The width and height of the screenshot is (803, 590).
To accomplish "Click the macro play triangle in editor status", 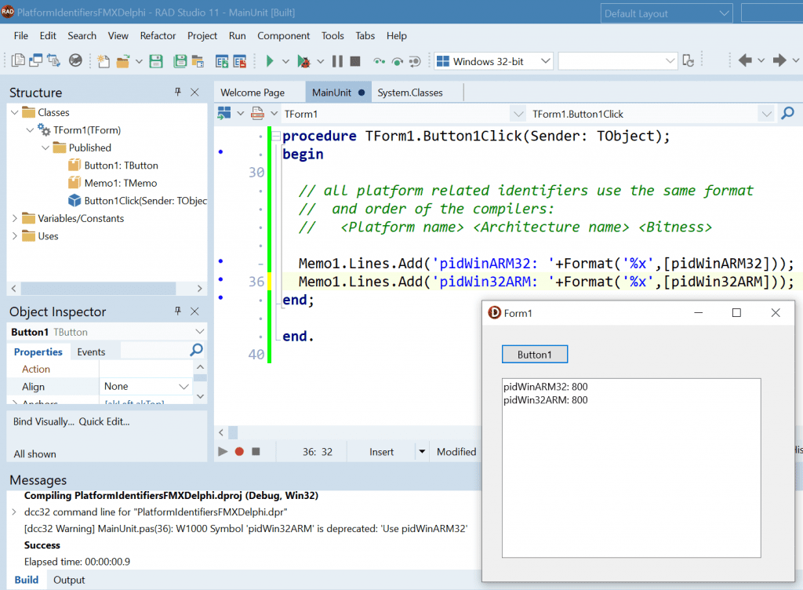I will (x=222, y=452).
